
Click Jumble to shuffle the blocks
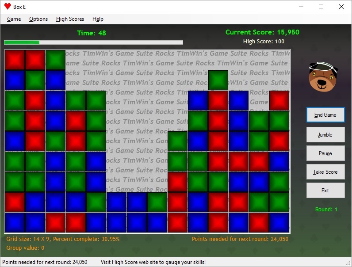[325, 135]
